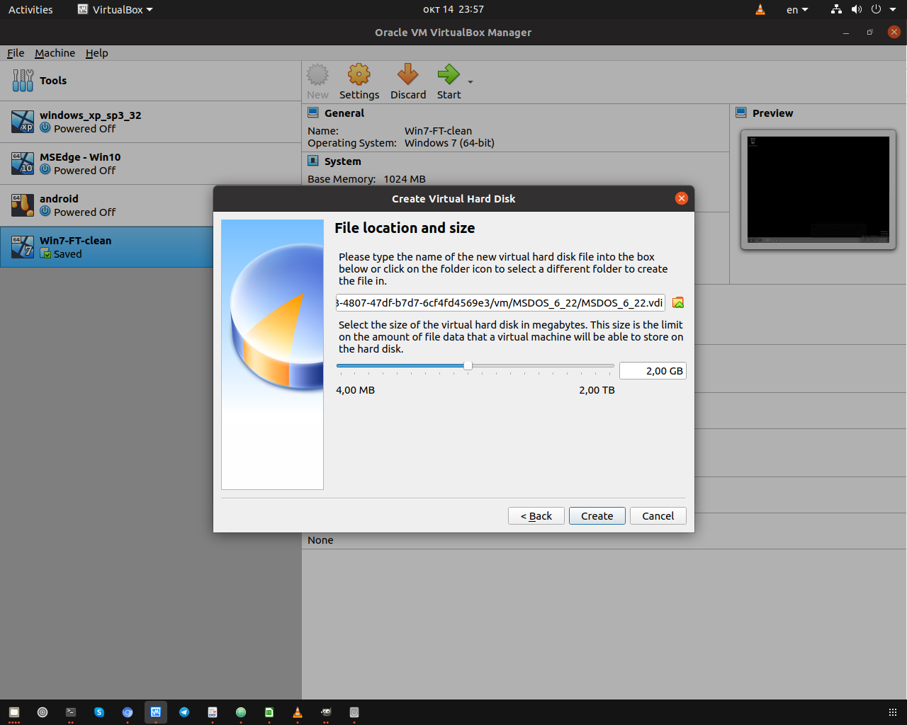Select the MSEdge - Win10 virtual machine
This screenshot has width=907, height=725.
(150, 164)
